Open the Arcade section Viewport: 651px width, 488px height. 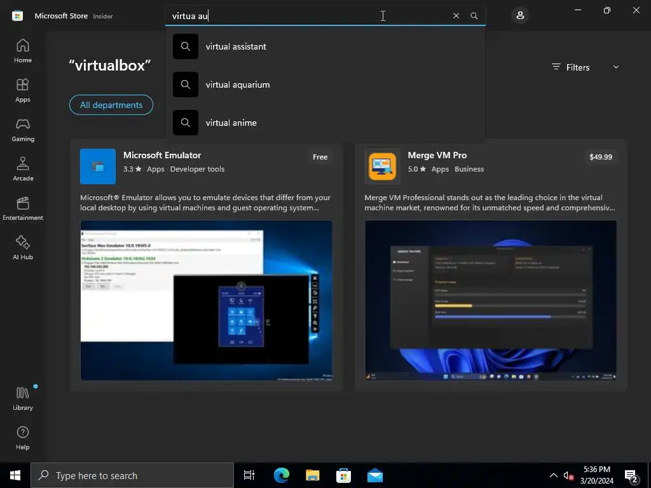23,169
